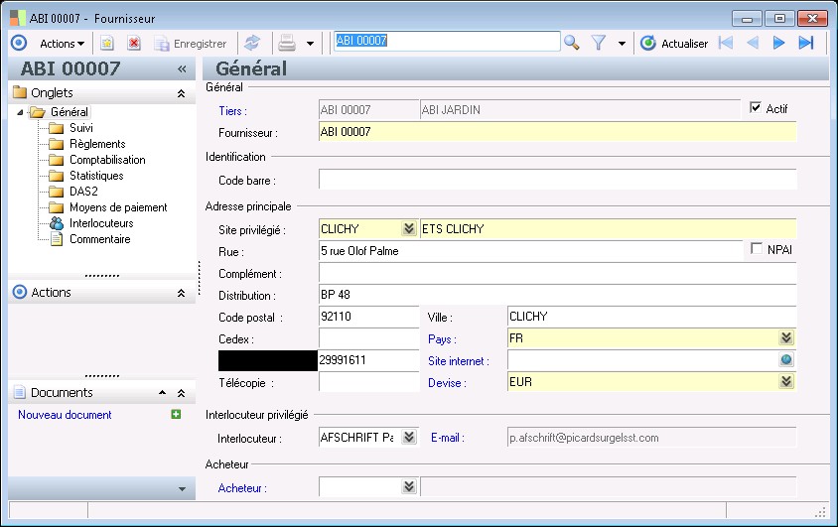Open the filter funnel icon
Viewport: 838px width, 527px height.
(x=599, y=43)
